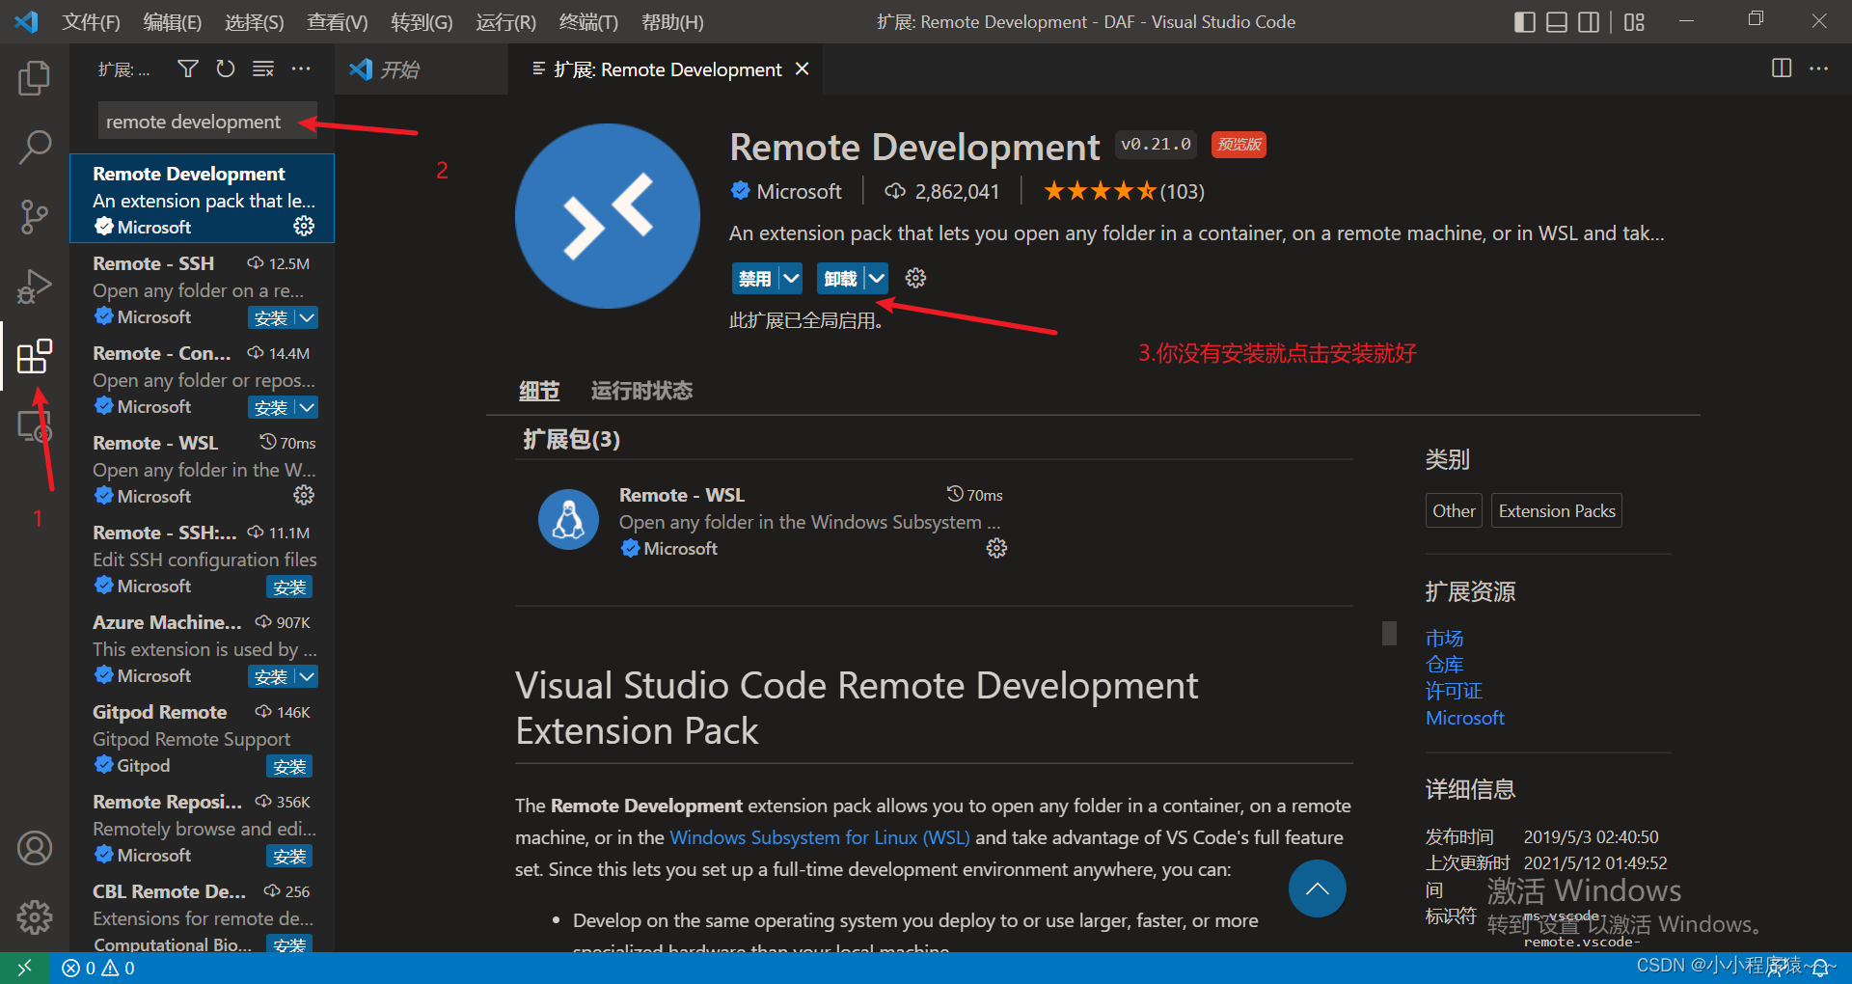Split the editor to the right
The image size is (1852, 984).
1782,68
